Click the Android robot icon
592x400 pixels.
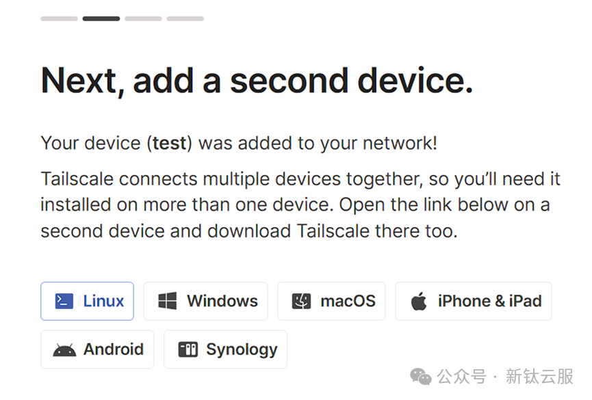tap(64, 350)
